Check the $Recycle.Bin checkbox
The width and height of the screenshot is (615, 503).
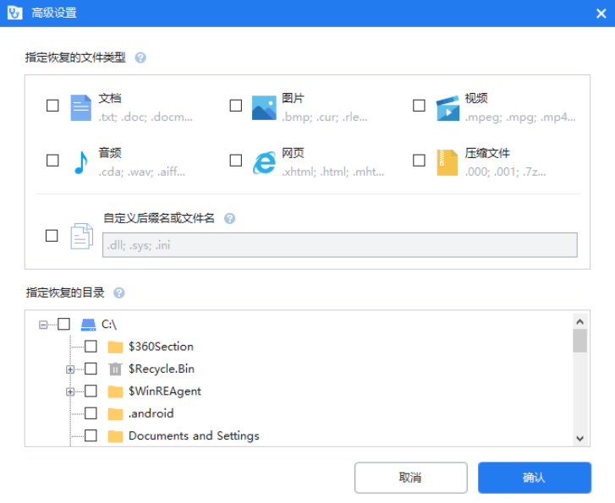click(91, 369)
